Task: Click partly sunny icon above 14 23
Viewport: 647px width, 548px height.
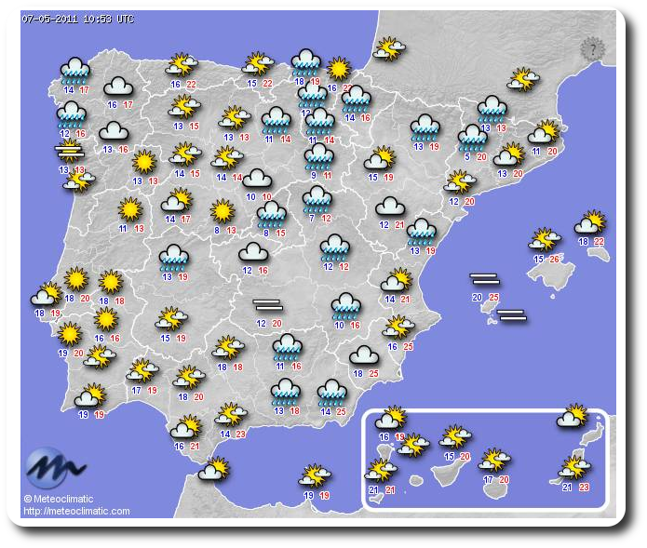Action: (x=231, y=415)
